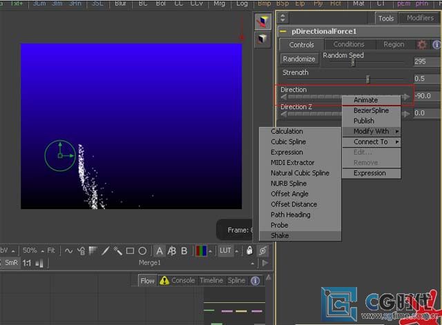Choose Shake from Modify With submenu
The image size is (442, 325).
point(300,235)
